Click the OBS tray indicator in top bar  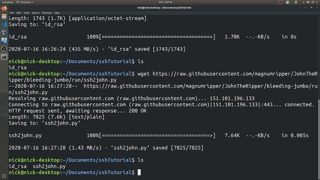click(280, 2)
